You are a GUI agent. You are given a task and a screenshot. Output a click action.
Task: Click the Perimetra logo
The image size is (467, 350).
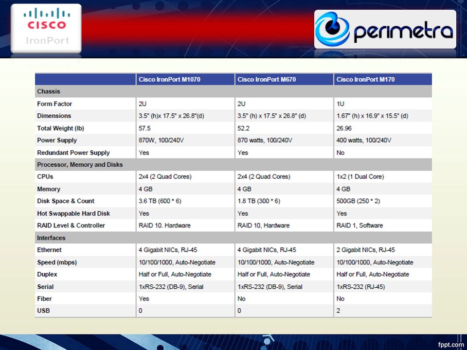[385, 29]
